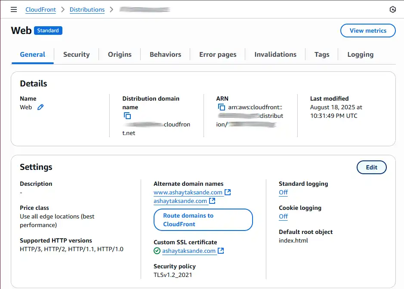404x289 pixels.
Task: Click the Settings section heading
Action: tap(36, 167)
